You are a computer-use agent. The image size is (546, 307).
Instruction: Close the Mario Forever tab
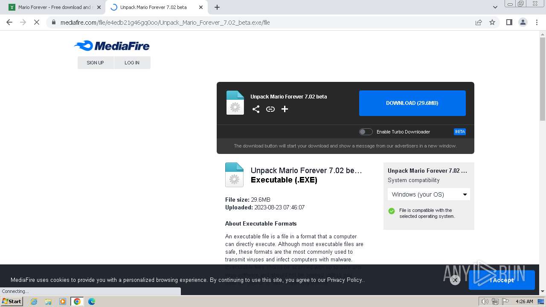[99, 7]
